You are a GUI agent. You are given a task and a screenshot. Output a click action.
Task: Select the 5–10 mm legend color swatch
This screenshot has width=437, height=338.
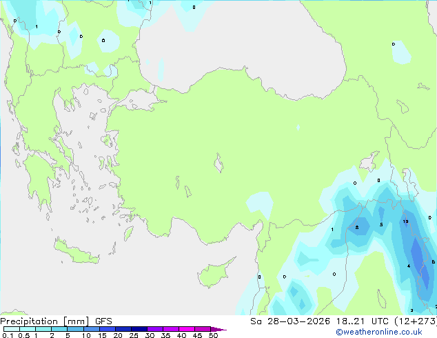[x=75, y=329]
